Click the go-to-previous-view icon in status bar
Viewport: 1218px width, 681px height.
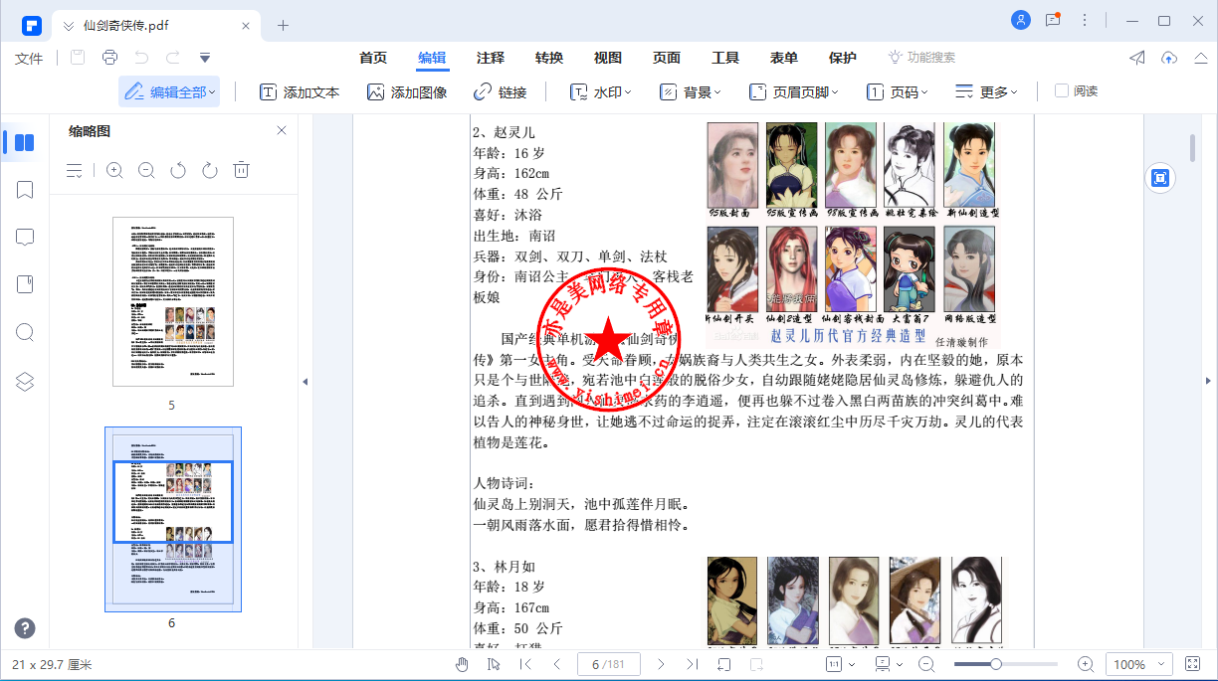click(724, 664)
